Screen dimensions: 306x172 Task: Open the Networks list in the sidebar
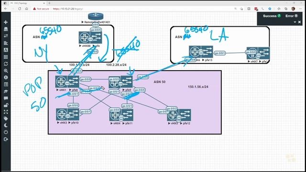6,36
